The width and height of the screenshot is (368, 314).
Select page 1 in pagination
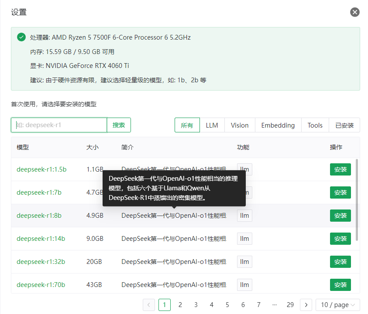165,305
